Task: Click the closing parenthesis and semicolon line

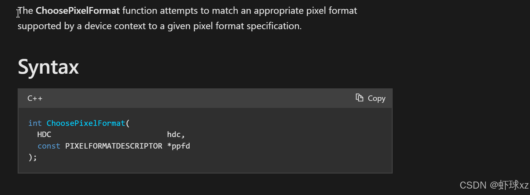Action: pyautogui.click(x=33, y=158)
